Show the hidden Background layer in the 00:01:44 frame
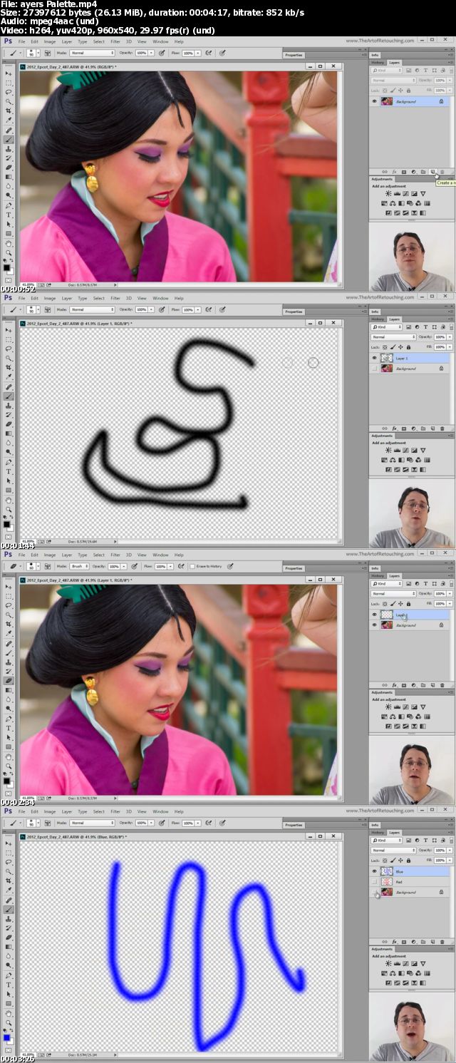 tap(375, 369)
